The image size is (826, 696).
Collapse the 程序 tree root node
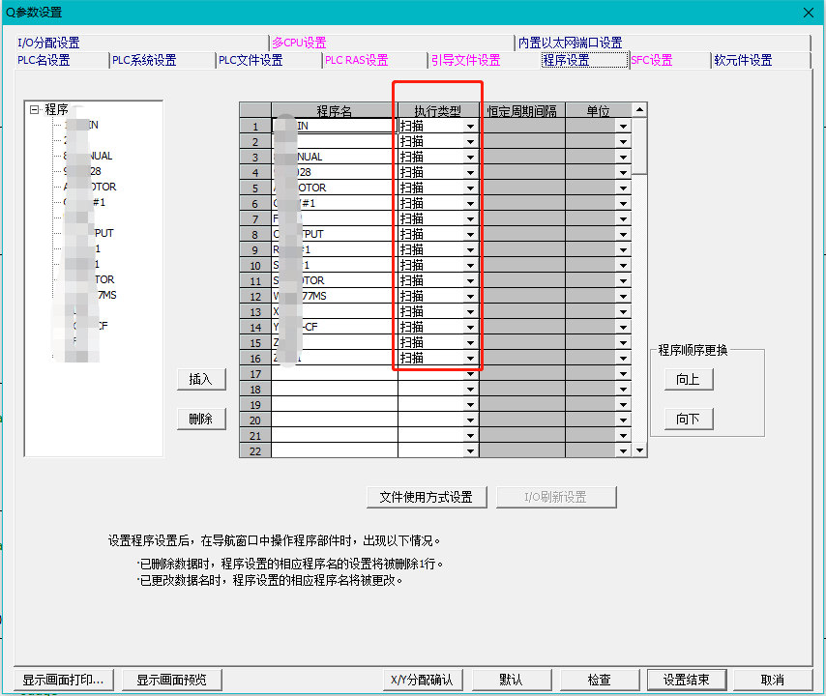(35, 109)
